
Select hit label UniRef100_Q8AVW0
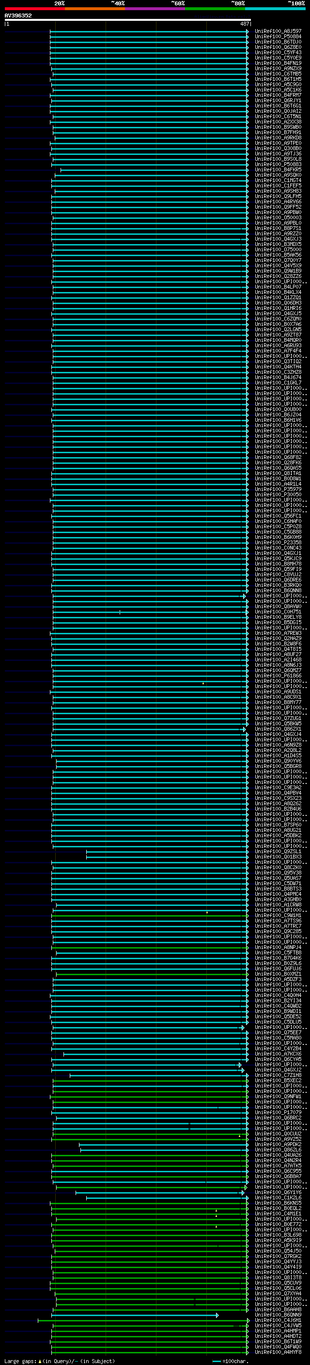pos(278,606)
